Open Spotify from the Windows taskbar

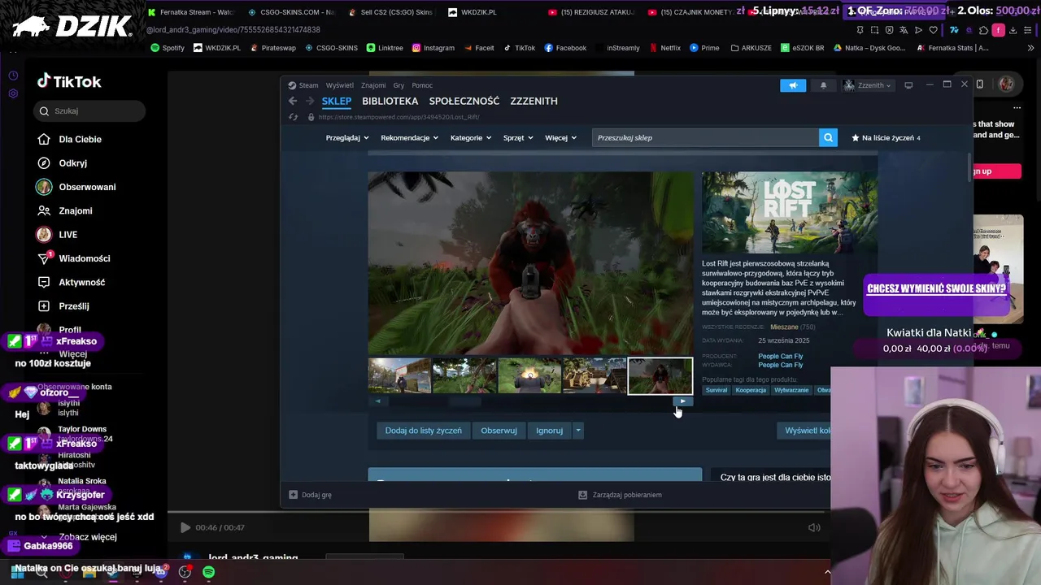click(208, 572)
